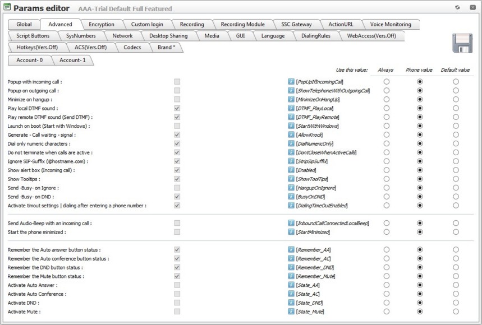This screenshot has width=482, height=325.
Task: Select Default value radio for ShowToolTips
Action: (456, 179)
